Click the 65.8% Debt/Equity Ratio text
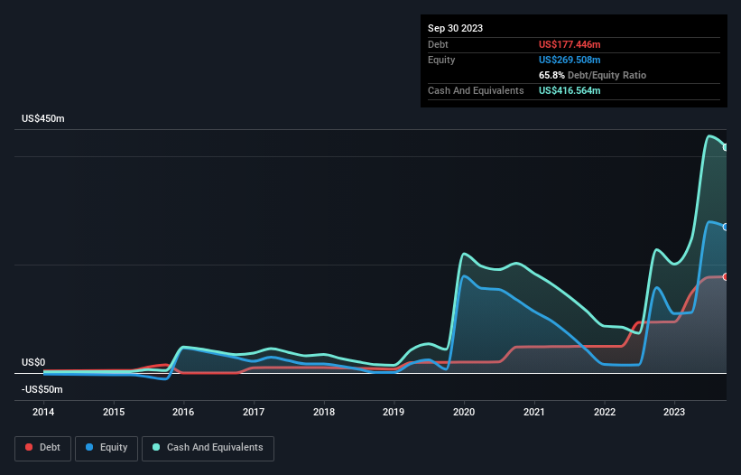741x475 pixels. pyautogui.click(x=593, y=75)
